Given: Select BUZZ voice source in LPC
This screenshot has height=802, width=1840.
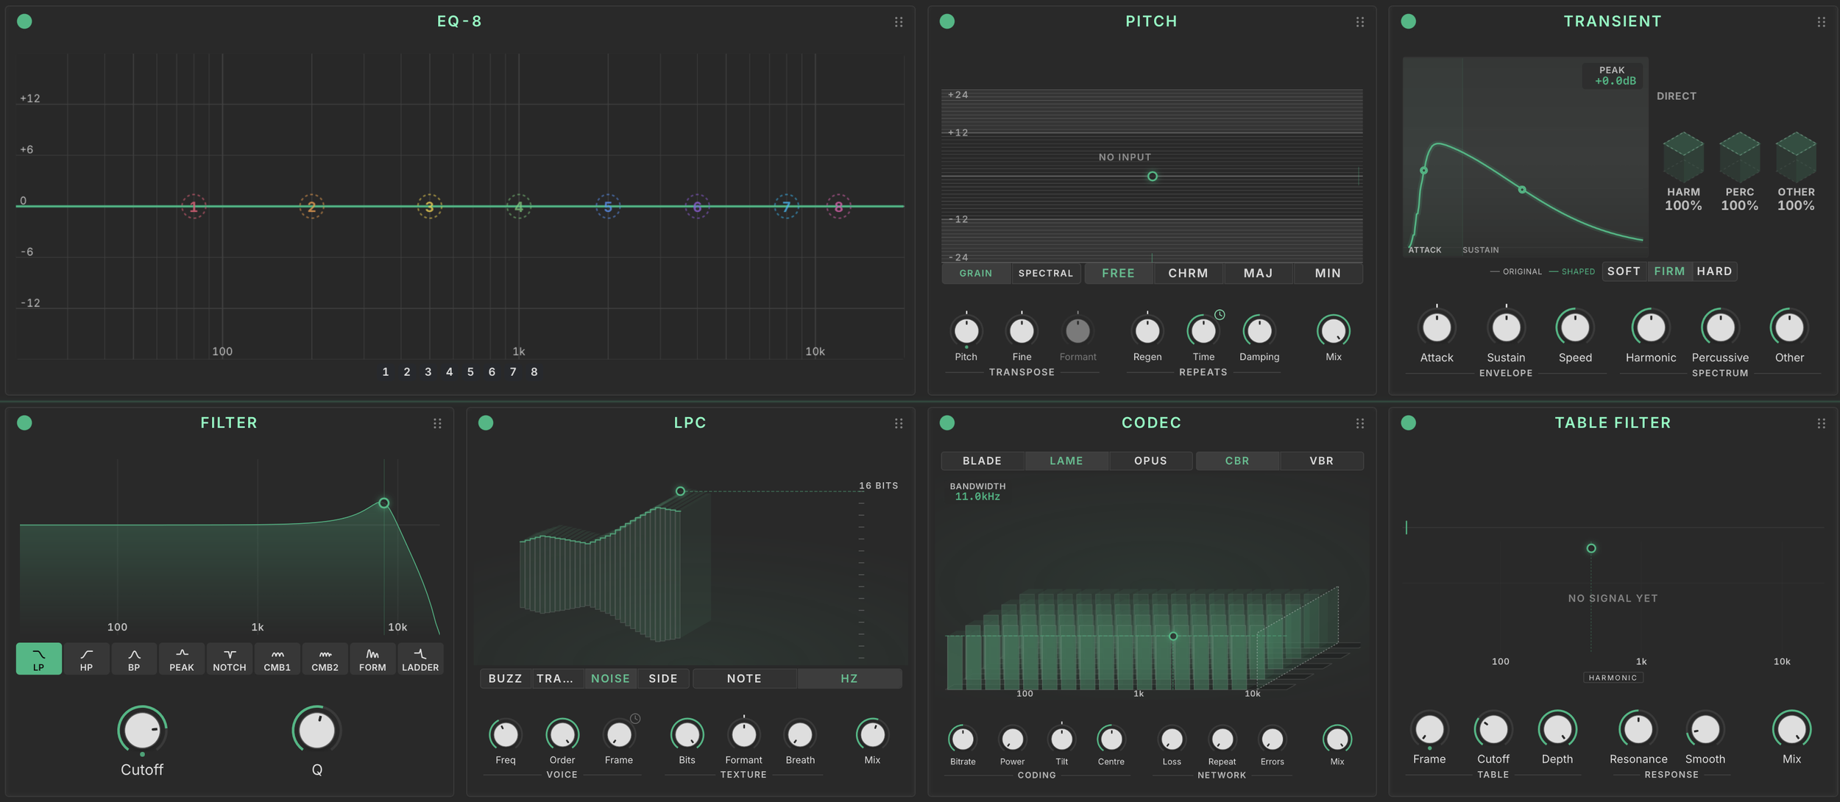Looking at the screenshot, I should pos(506,679).
